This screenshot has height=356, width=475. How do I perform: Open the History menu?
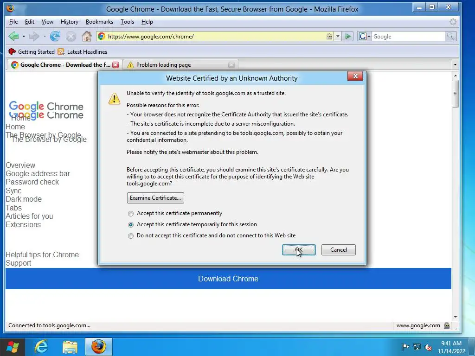coord(70,22)
